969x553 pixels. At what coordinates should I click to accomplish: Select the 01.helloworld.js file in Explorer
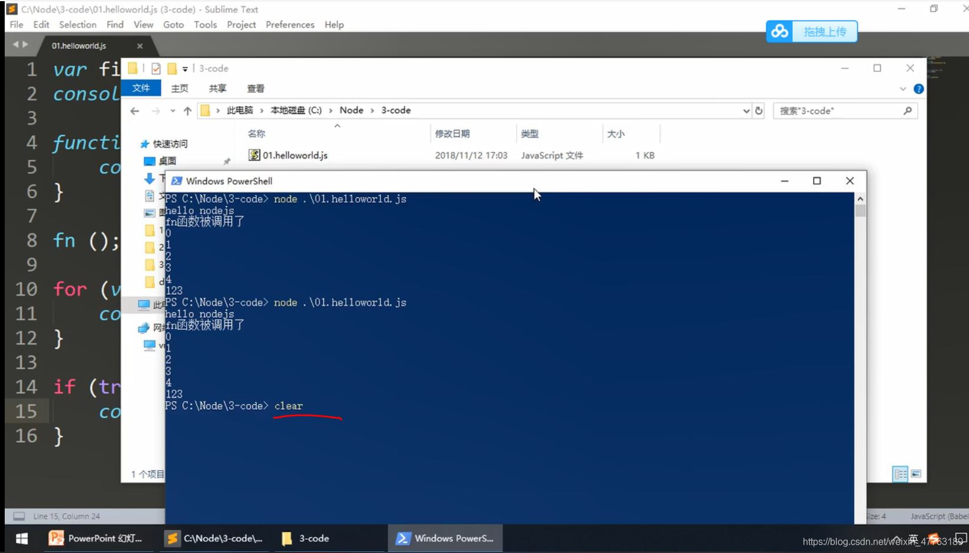295,155
